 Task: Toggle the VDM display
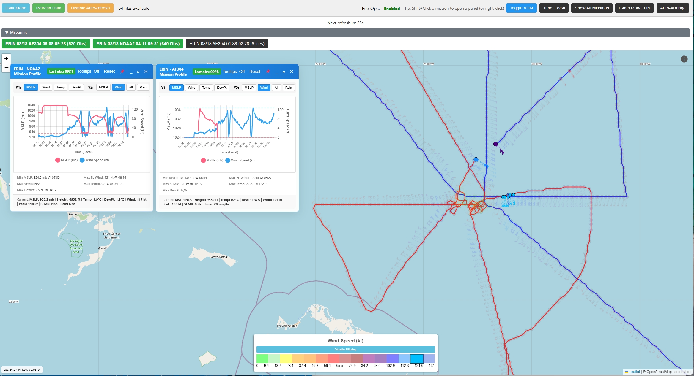pyautogui.click(x=521, y=8)
